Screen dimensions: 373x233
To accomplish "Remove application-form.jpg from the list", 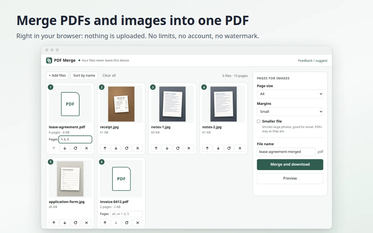I will click(x=87, y=223).
